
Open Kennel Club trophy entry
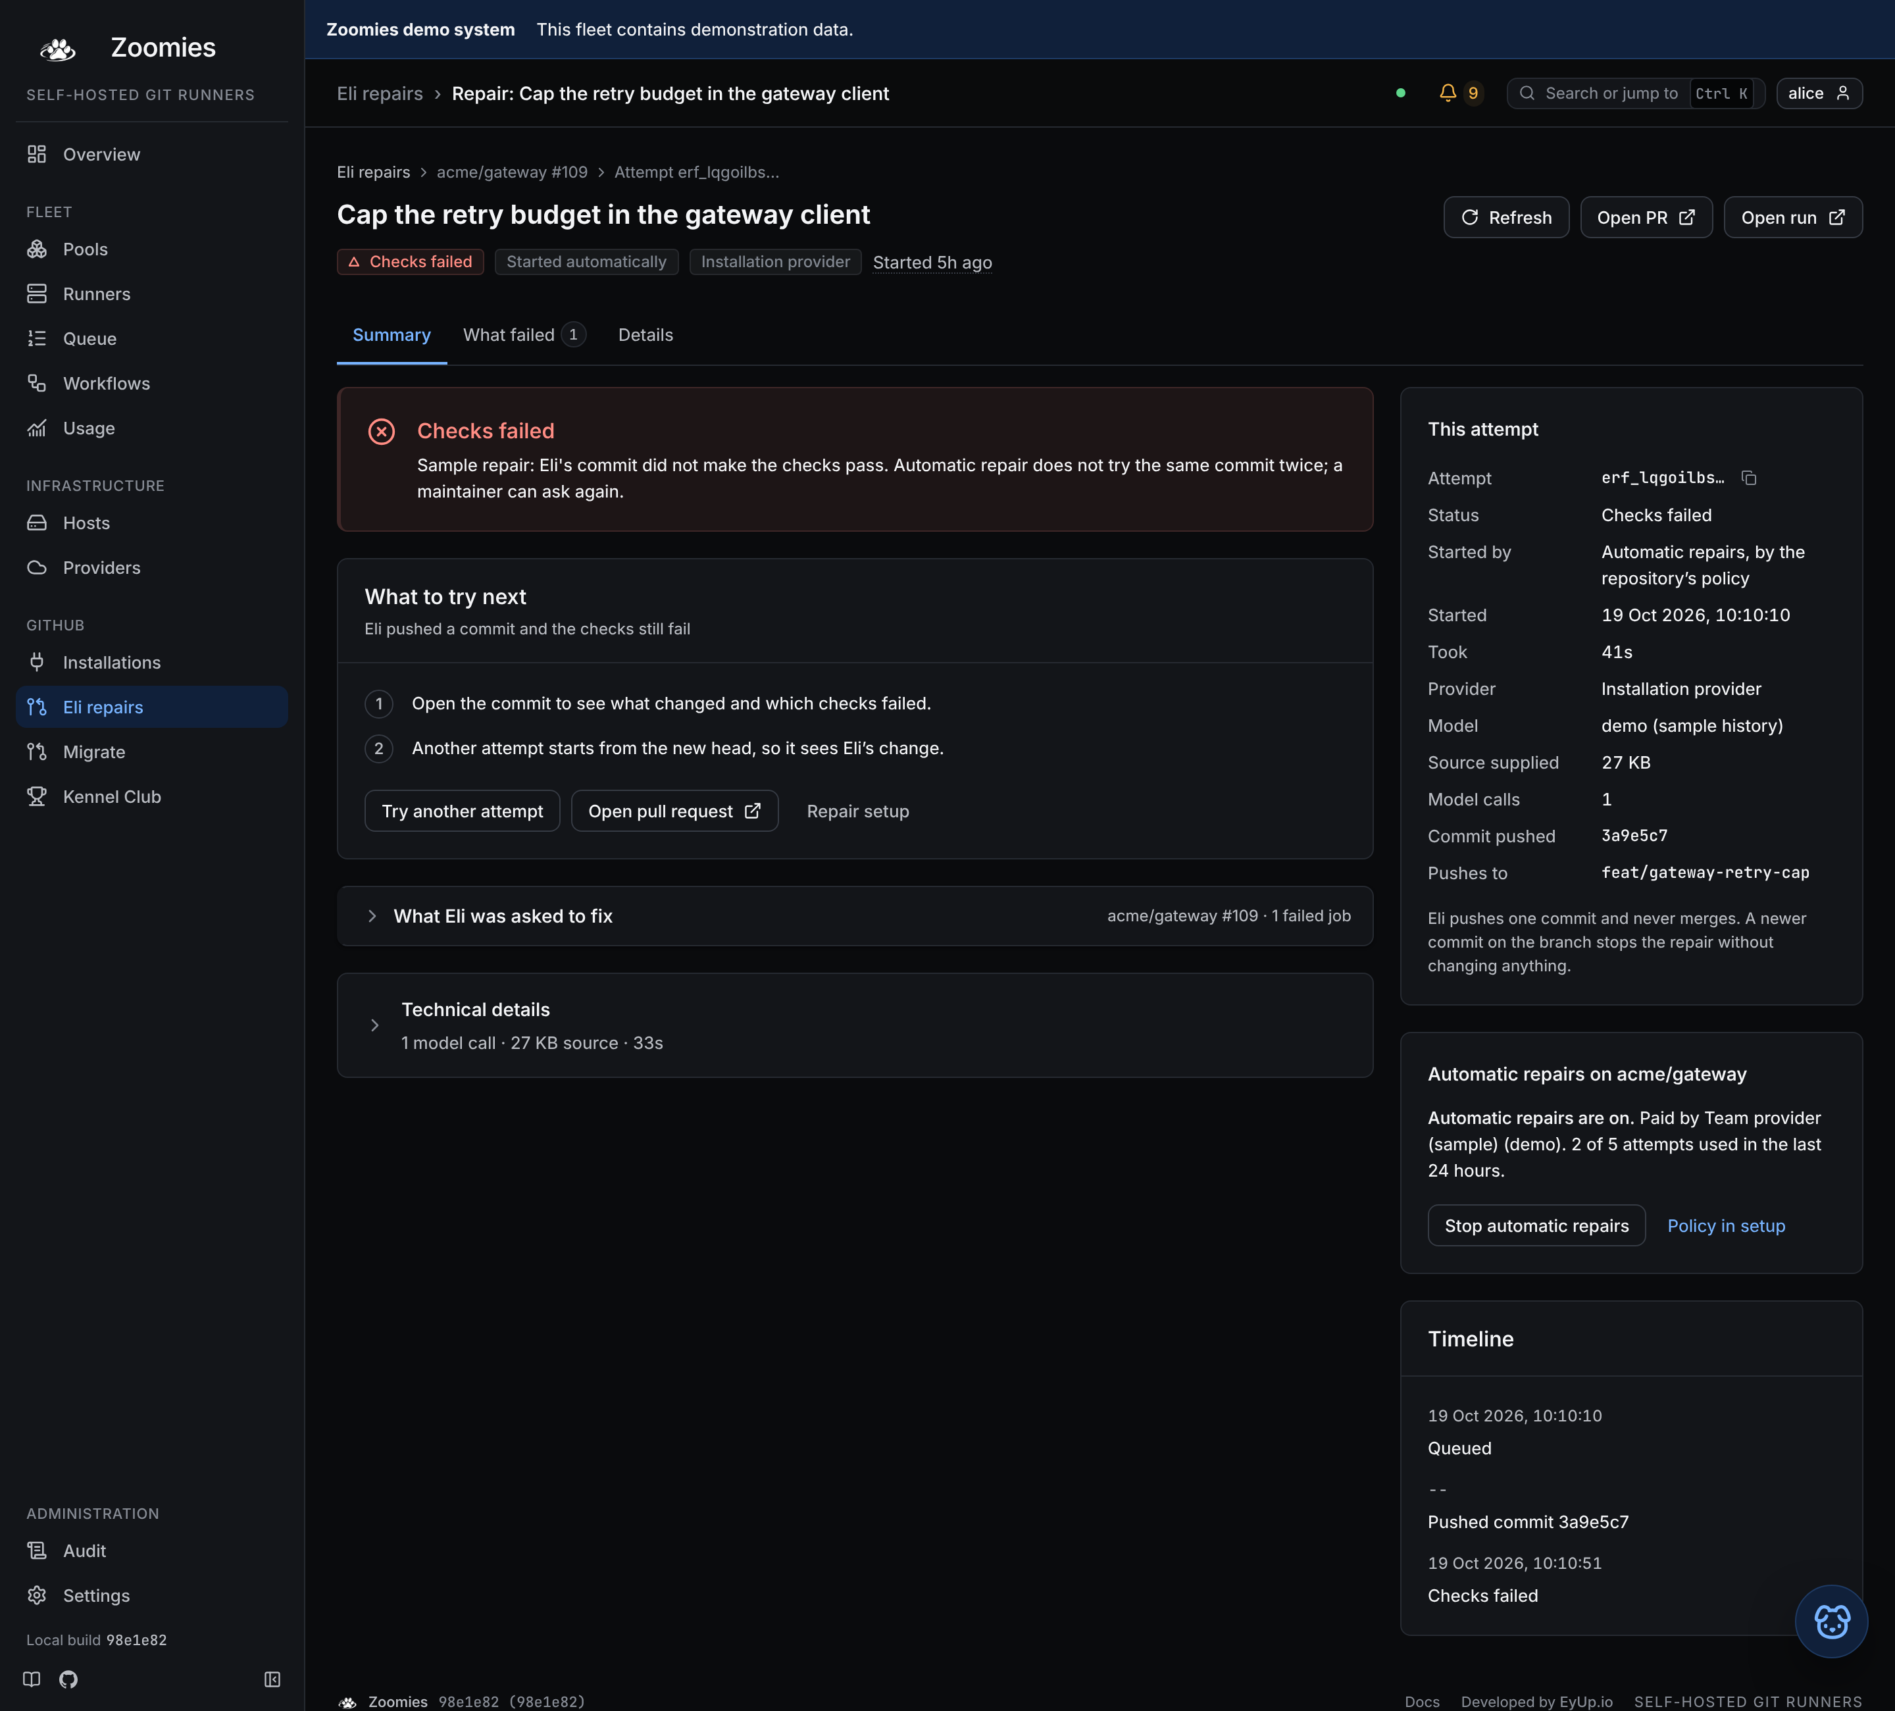click(x=151, y=796)
